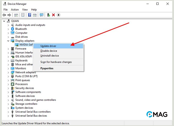Select the Software devices tree row
The width and height of the screenshot is (174, 126).
click(25, 96)
